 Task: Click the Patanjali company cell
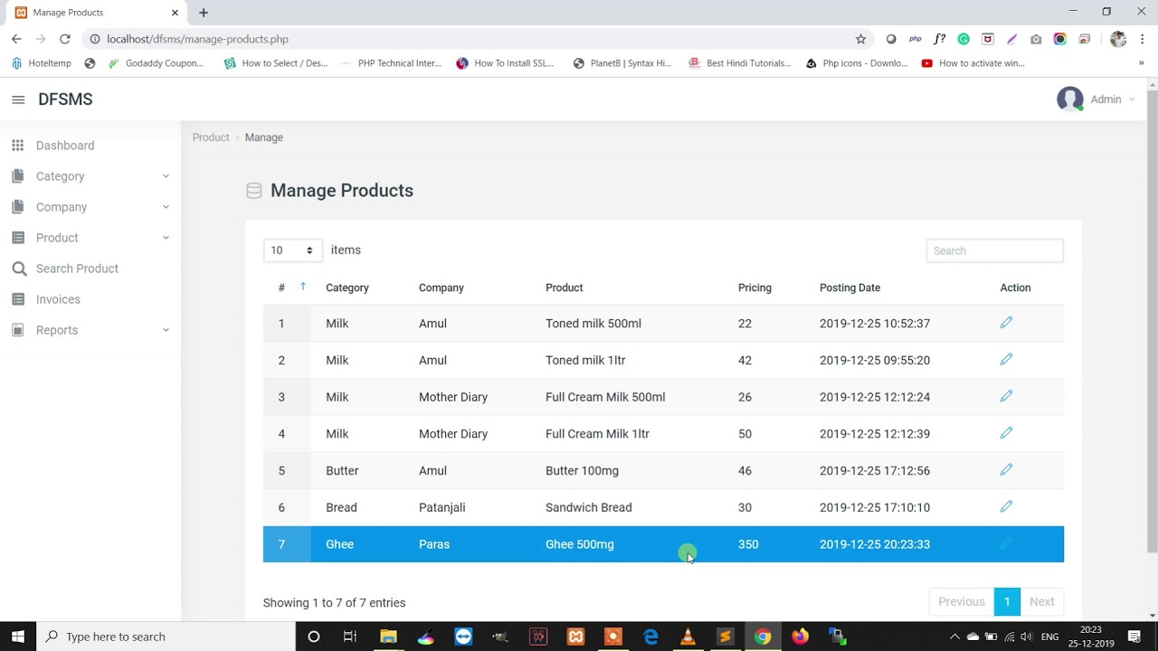[x=442, y=507]
